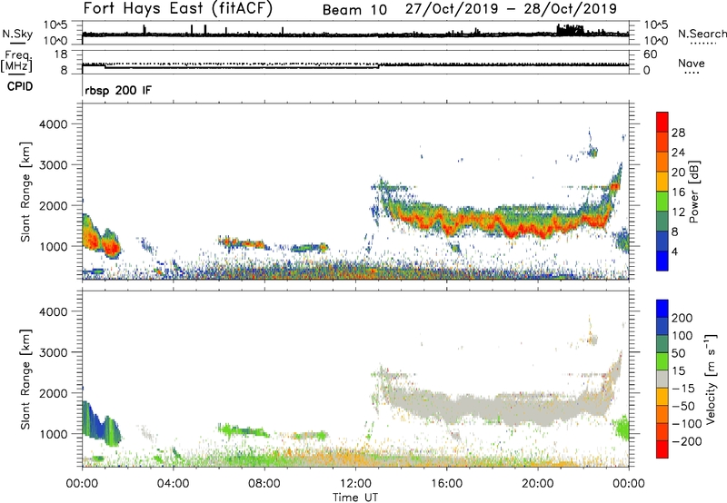
Task: Click the '4000' tick on power plot axis
Action: [53, 124]
